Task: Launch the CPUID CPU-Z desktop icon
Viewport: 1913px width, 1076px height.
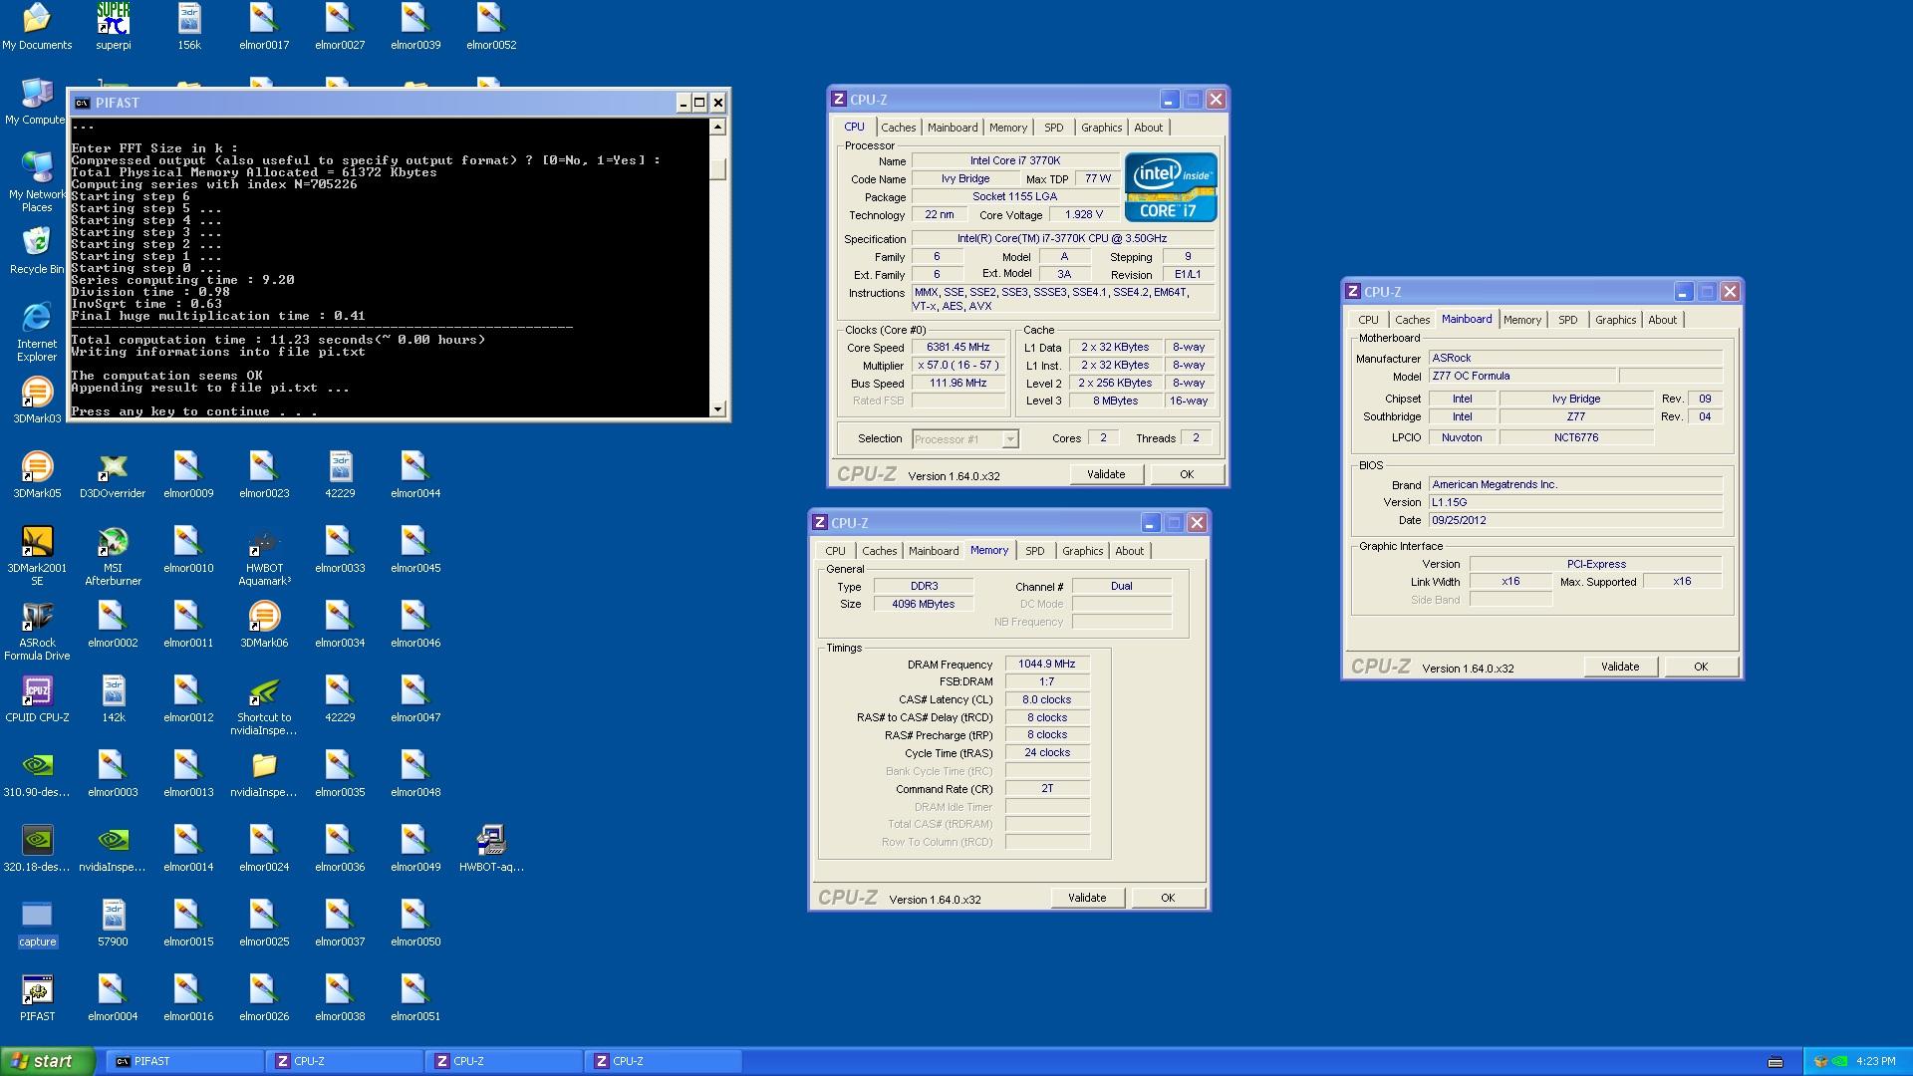Action: 37,699
